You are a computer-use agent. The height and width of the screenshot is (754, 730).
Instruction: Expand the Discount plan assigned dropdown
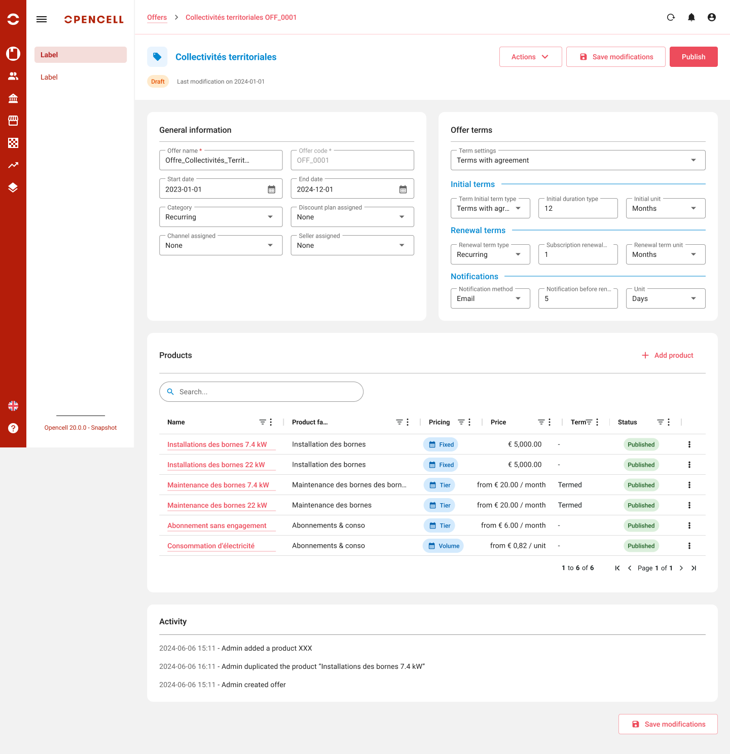pyautogui.click(x=352, y=217)
